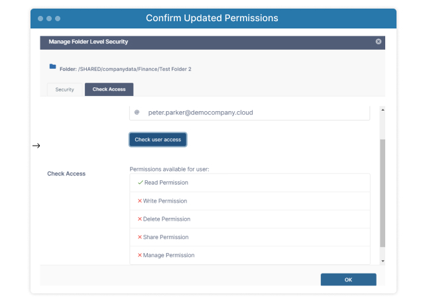The width and height of the screenshot is (427, 302).
Task: Switch to the Security tab
Action: coord(64,89)
